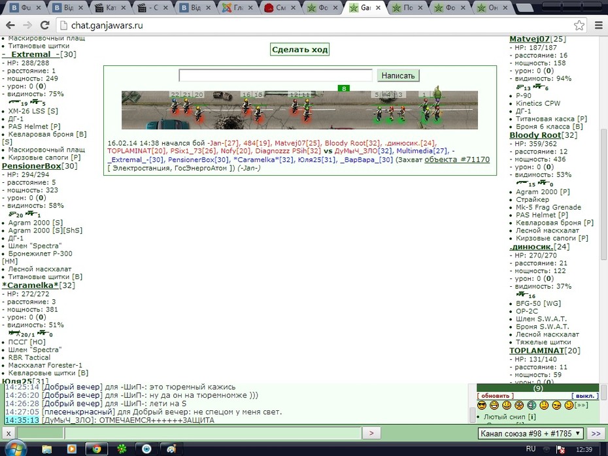Image resolution: width=608 pixels, height=456 pixels.
Task: Open объекта #71170 link
Action: click(x=457, y=159)
